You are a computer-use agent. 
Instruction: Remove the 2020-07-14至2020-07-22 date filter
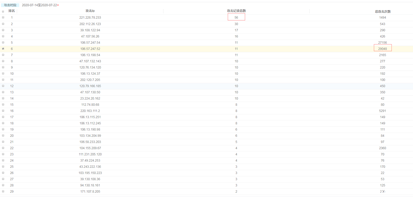pyautogui.click(x=58, y=5)
